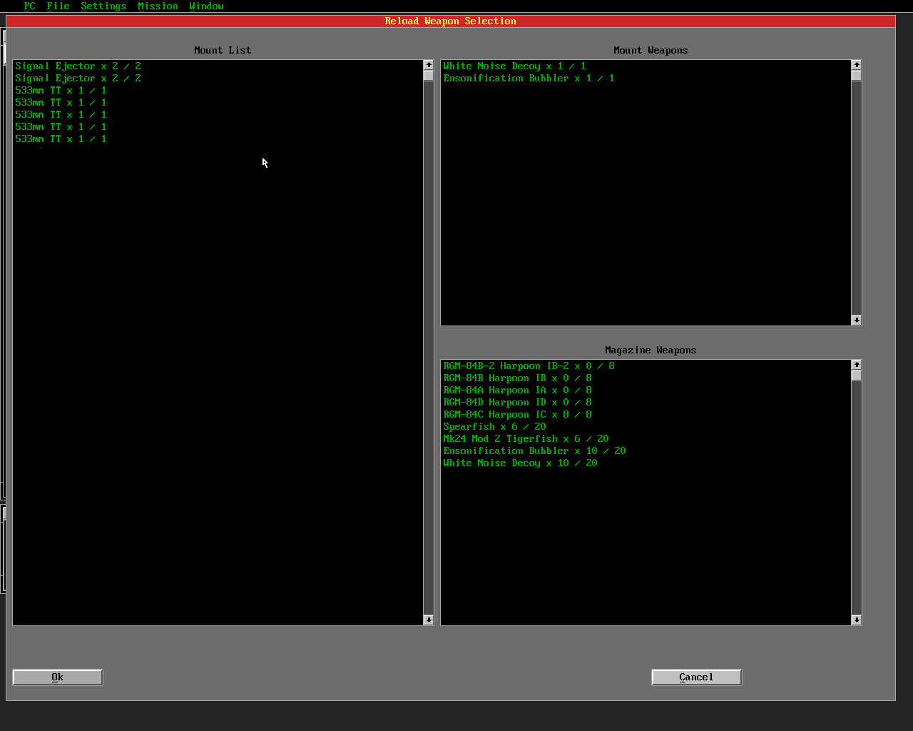This screenshot has width=913, height=731.
Task: Open the Mission menu
Action: 158,6
